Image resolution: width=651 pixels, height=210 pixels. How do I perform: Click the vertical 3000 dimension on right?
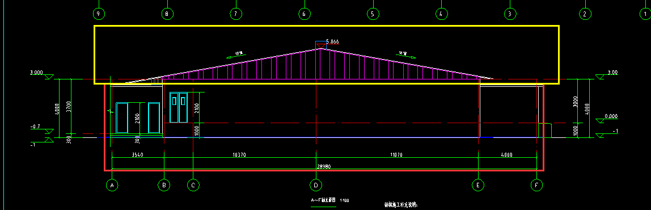click(575, 102)
